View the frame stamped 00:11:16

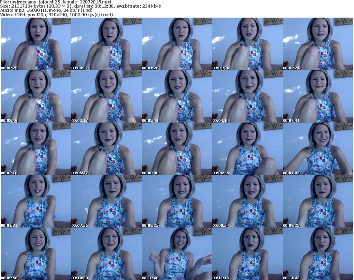[x=247, y=254]
